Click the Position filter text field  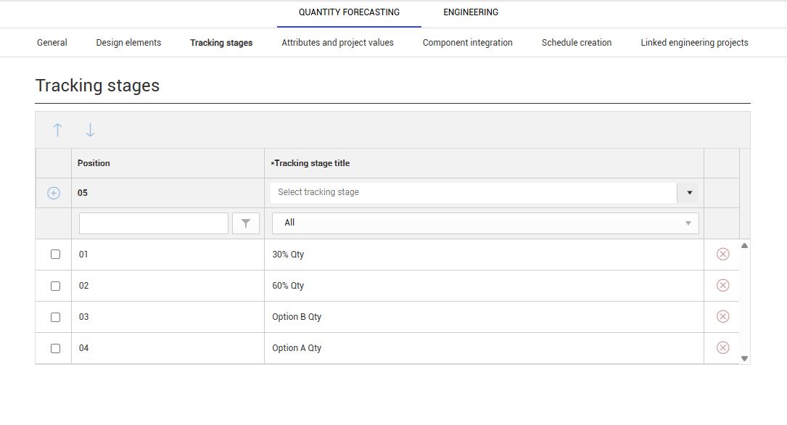tap(154, 223)
